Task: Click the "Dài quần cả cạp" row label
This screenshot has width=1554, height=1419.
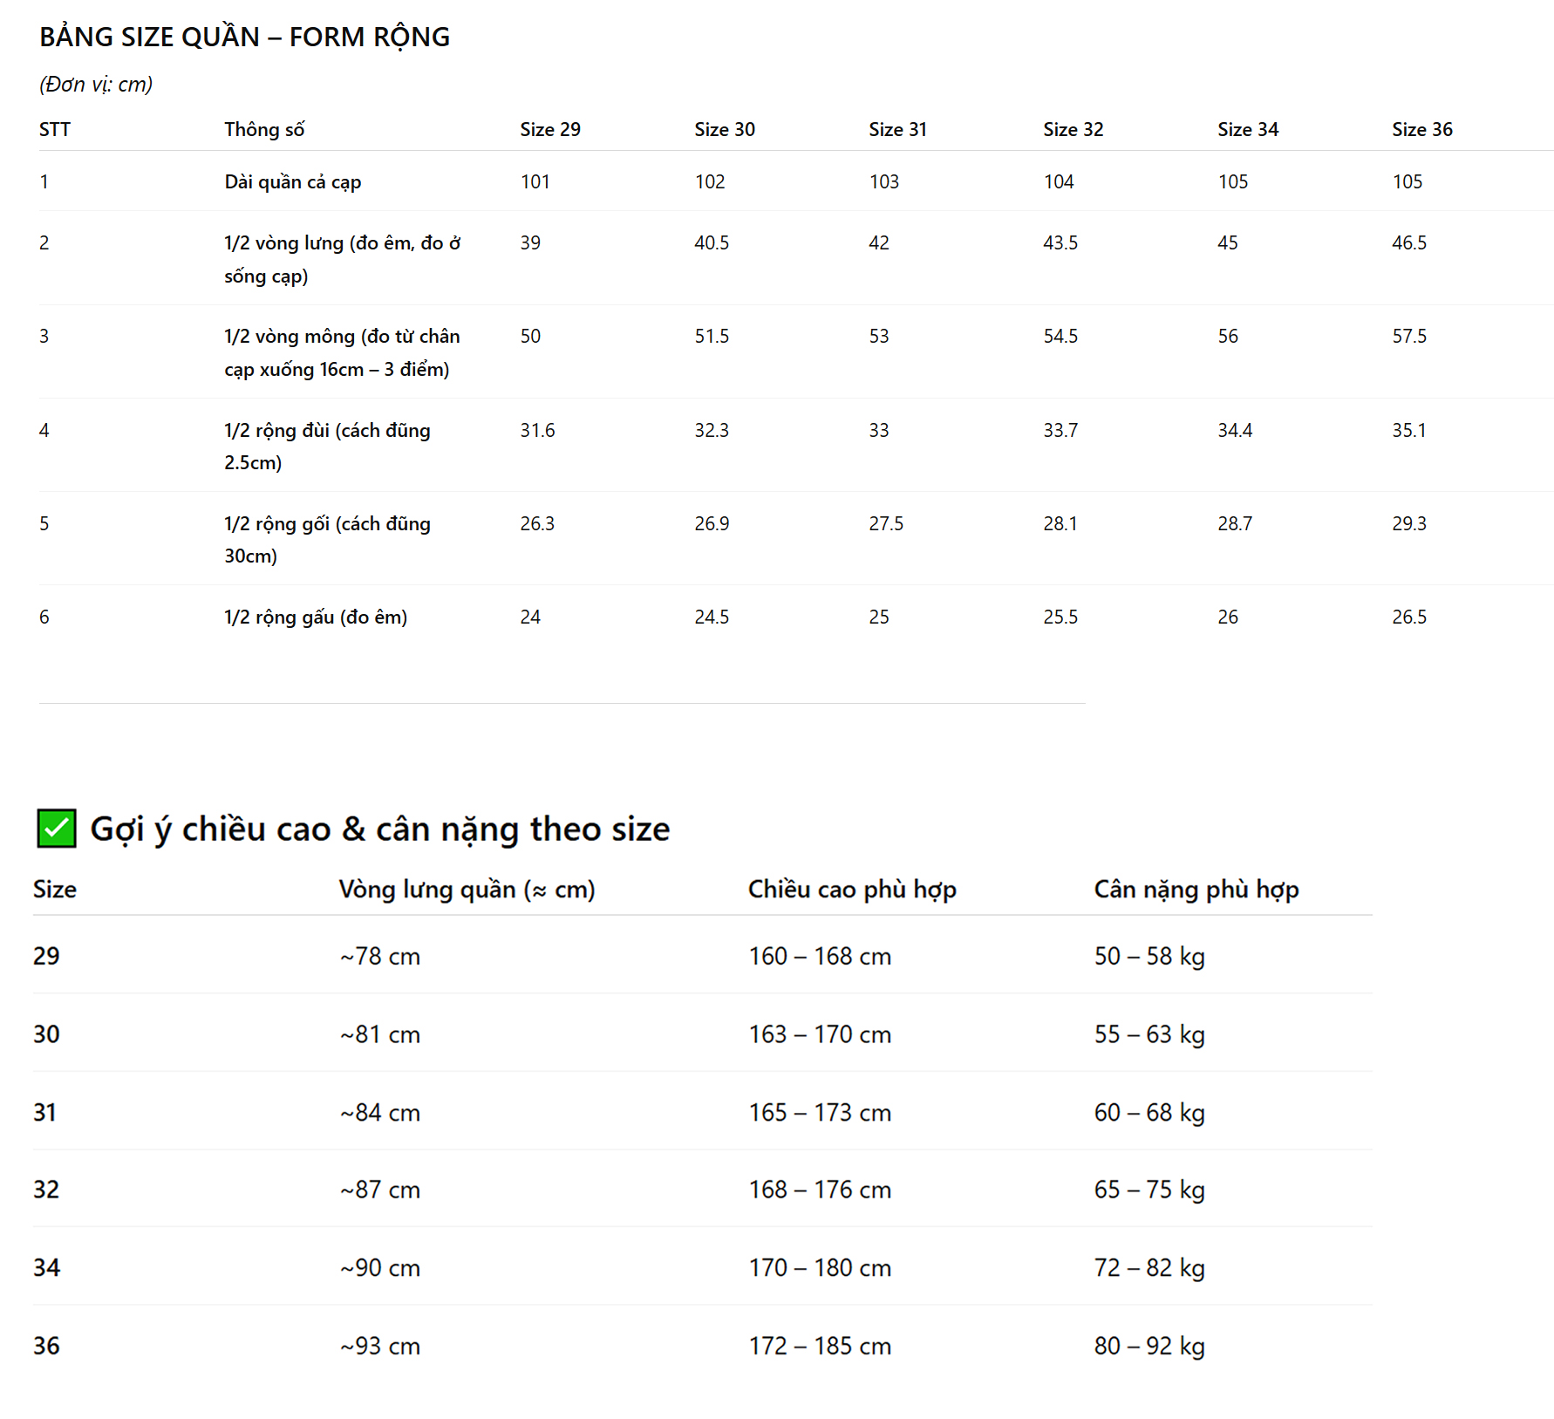Action: 292,181
